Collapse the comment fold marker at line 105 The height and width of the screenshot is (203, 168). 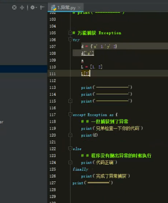tap(70, 33)
